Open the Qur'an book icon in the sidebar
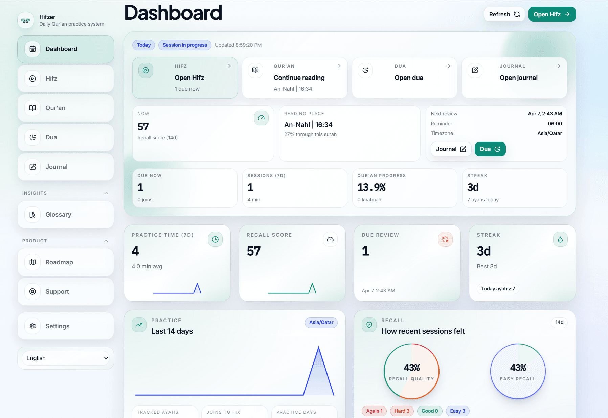The height and width of the screenshot is (418, 608). pos(32,108)
